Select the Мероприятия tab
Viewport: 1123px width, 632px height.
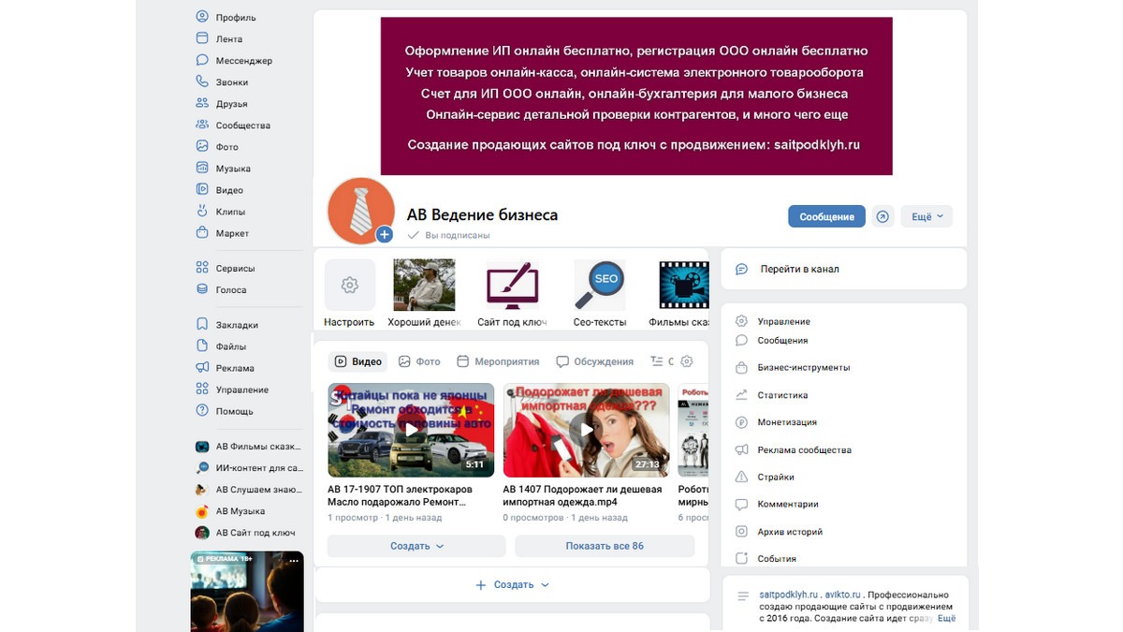pyautogui.click(x=498, y=361)
